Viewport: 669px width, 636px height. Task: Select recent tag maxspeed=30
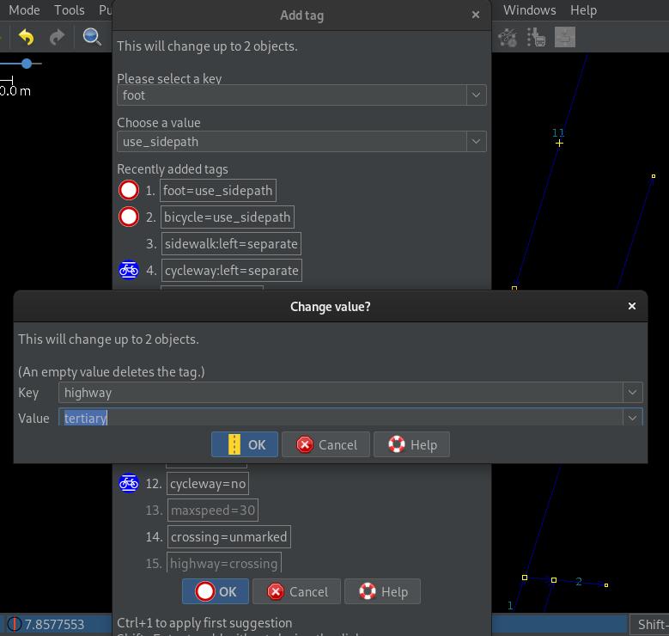(x=213, y=510)
